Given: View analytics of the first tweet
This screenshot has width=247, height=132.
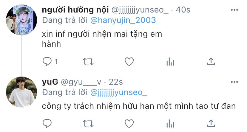Looking at the screenshot, I should click(170, 61).
